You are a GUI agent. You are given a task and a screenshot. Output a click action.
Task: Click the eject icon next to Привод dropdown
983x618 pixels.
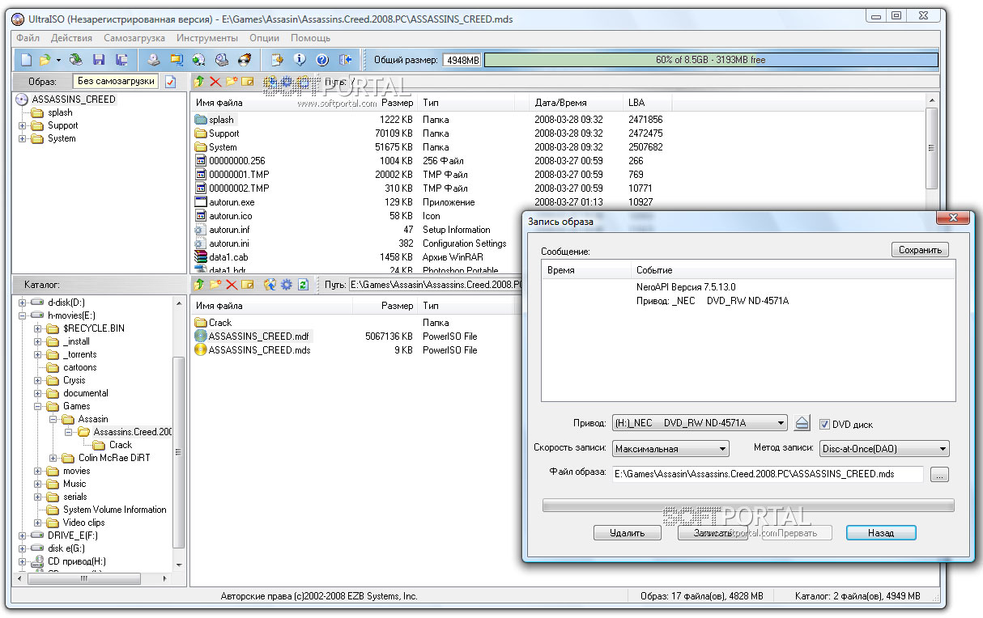coord(802,423)
